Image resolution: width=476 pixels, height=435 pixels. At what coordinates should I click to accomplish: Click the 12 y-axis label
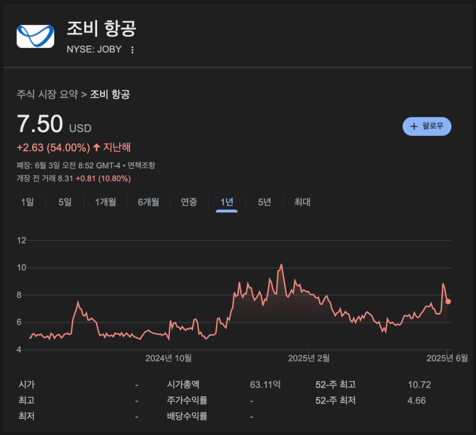click(22, 240)
